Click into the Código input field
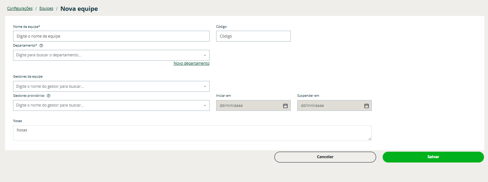Image resolution: width=488 pixels, height=182 pixels. coord(253,36)
